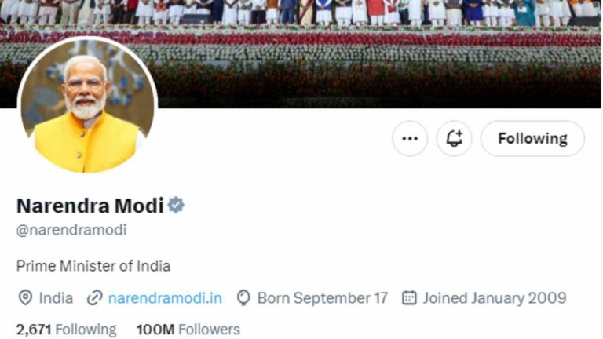Open the round profile photo

pos(87,106)
